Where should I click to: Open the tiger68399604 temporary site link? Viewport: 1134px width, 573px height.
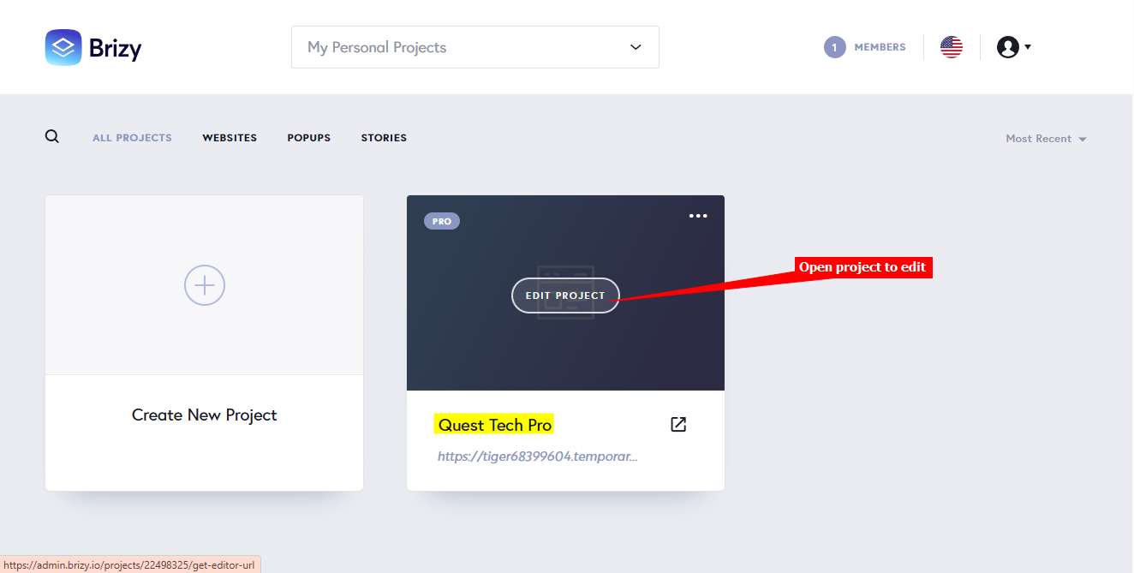click(x=538, y=457)
